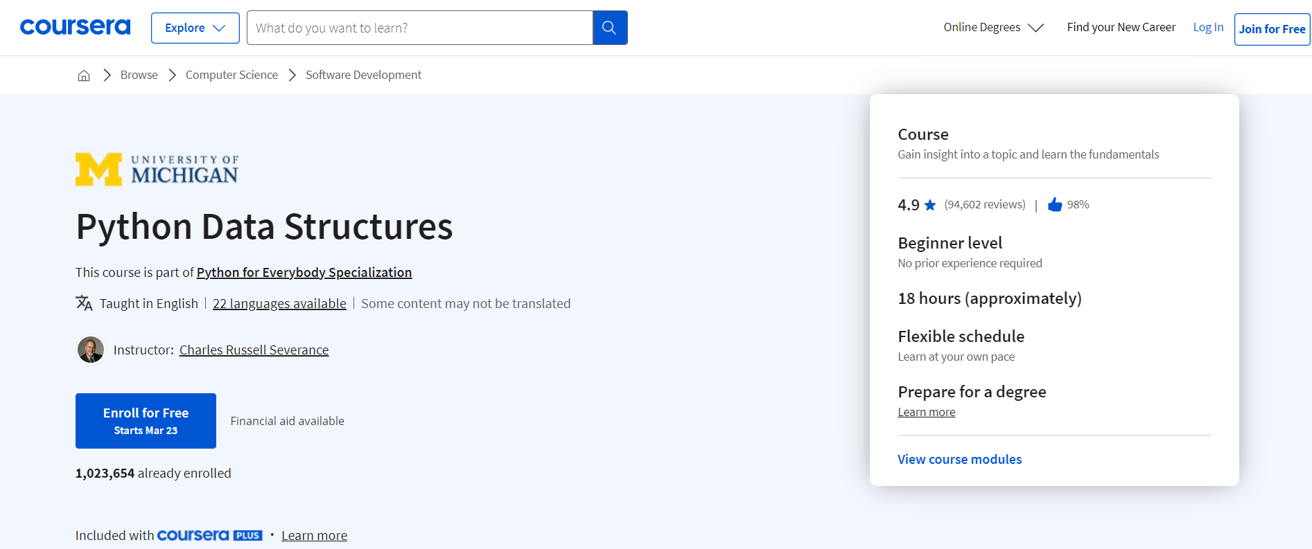Open Find your New Career
The height and width of the screenshot is (549, 1312).
click(x=1121, y=27)
